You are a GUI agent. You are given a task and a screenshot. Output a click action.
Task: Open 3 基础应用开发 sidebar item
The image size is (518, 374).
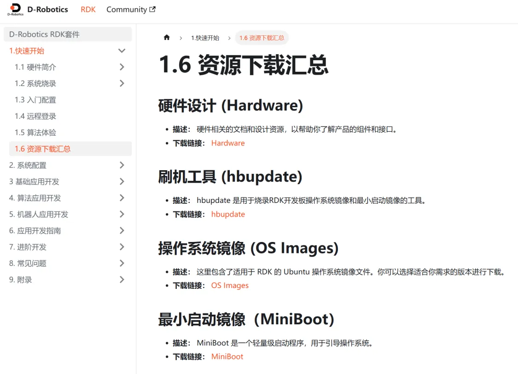click(34, 182)
